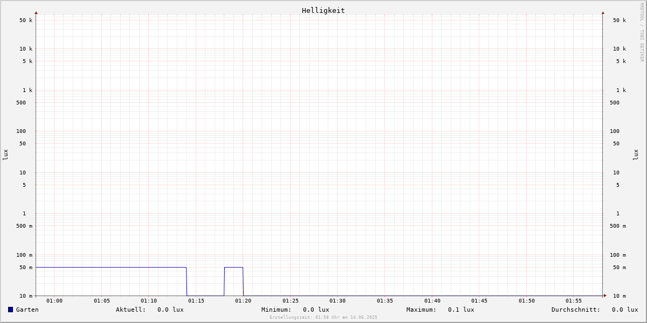The height and width of the screenshot is (323, 647).
Task: Click the left axis 500 m label
Action: pyautogui.click(x=24, y=226)
